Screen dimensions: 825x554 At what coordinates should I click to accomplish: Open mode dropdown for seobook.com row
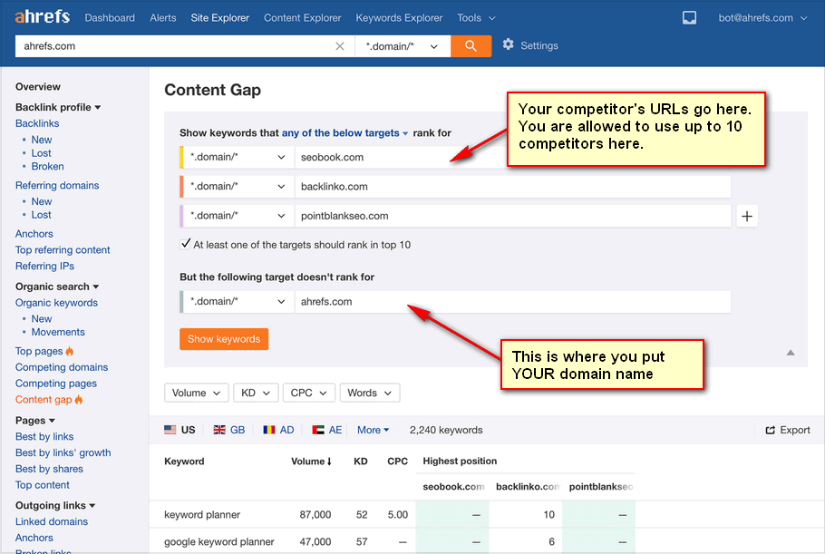(238, 157)
